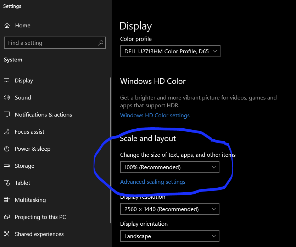
Task: Open the Display resolution dropdown
Action: 169,209
